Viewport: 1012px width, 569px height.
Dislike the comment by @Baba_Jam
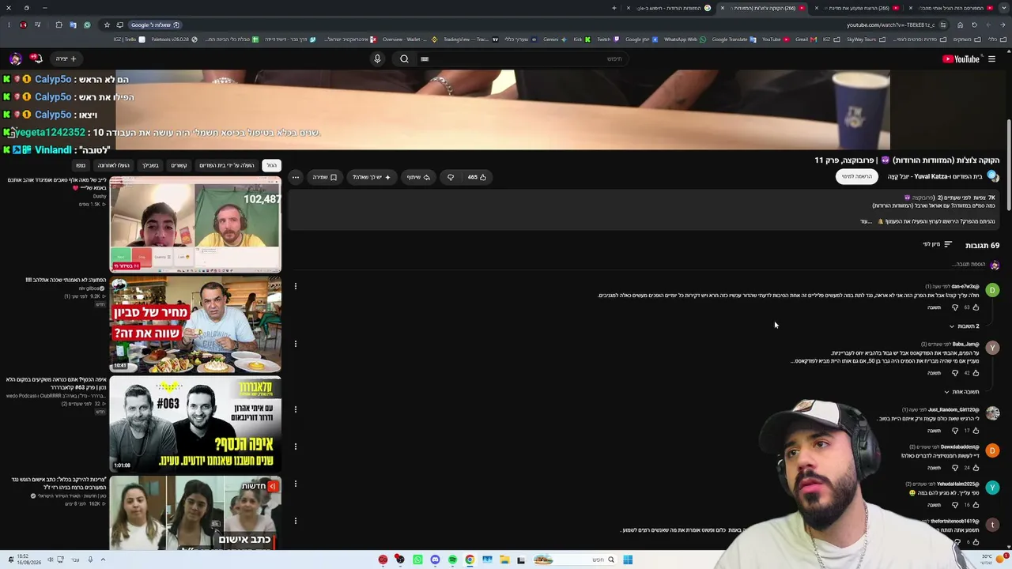click(x=955, y=373)
